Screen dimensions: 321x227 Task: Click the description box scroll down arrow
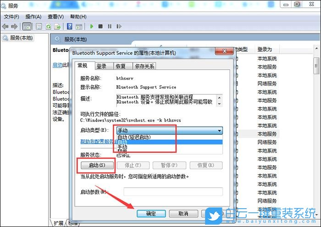[220, 104]
